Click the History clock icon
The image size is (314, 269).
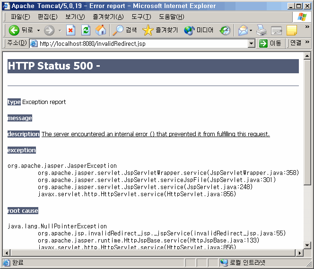225,30
